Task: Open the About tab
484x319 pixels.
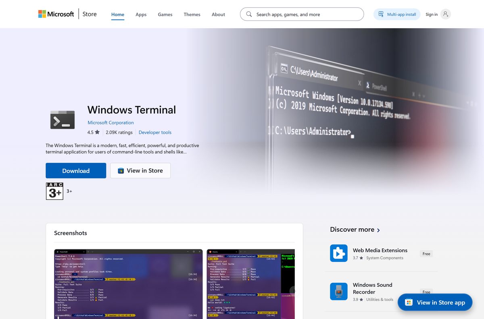Action: point(218,14)
